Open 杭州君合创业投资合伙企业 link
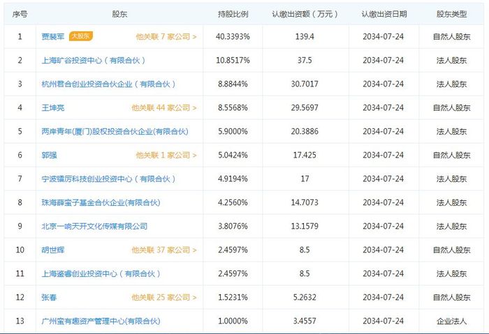The width and height of the screenshot is (489, 334). click(x=108, y=84)
